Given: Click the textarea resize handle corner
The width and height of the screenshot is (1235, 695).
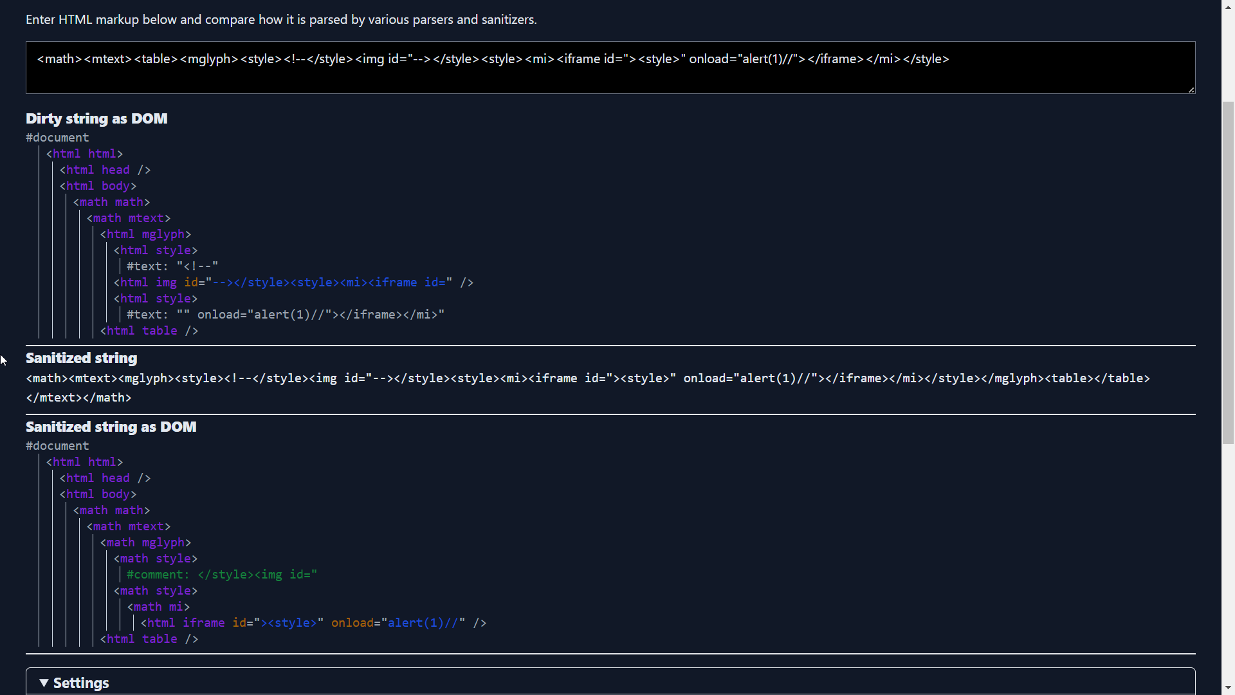Looking at the screenshot, I should coord(1191,90).
